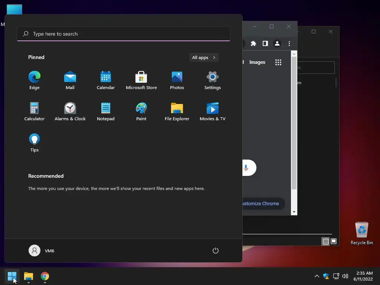Click the Images link in Chrome
Image resolution: width=380 pixels, height=285 pixels.
point(258,62)
